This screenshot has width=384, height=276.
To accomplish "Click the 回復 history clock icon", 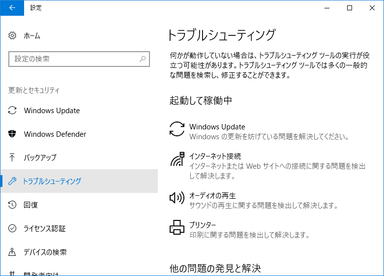I will (x=12, y=205).
